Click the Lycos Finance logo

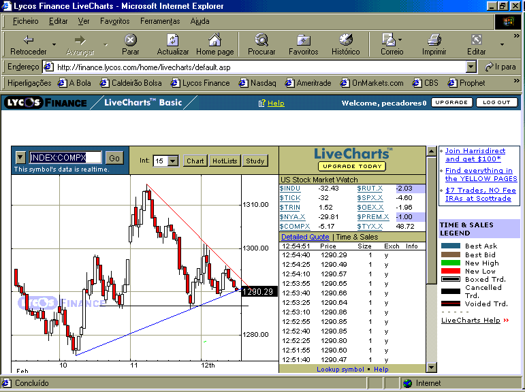[x=46, y=103]
